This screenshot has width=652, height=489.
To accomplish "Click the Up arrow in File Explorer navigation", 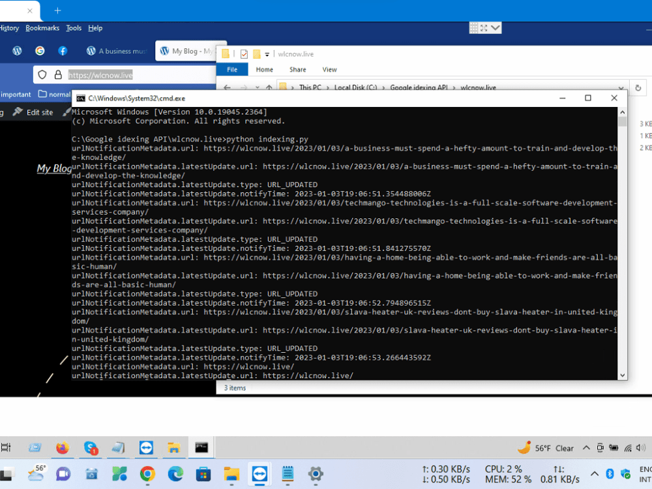I will tap(269, 87).
